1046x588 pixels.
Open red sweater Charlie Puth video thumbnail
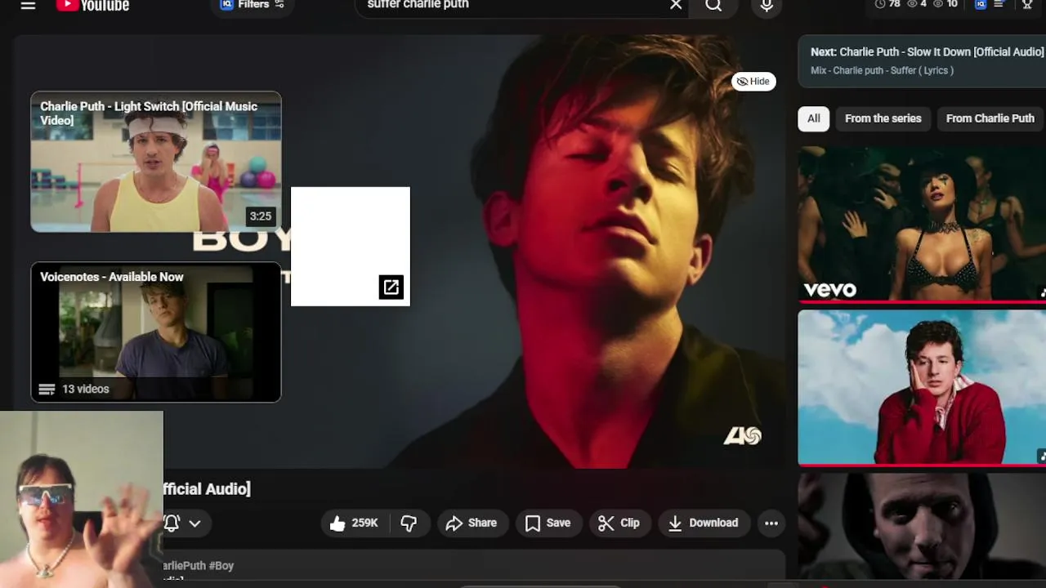922,387
